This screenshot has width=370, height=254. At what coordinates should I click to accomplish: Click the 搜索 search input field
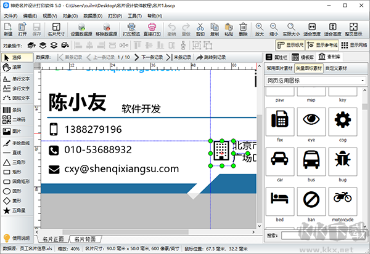(x=323, y=236)
